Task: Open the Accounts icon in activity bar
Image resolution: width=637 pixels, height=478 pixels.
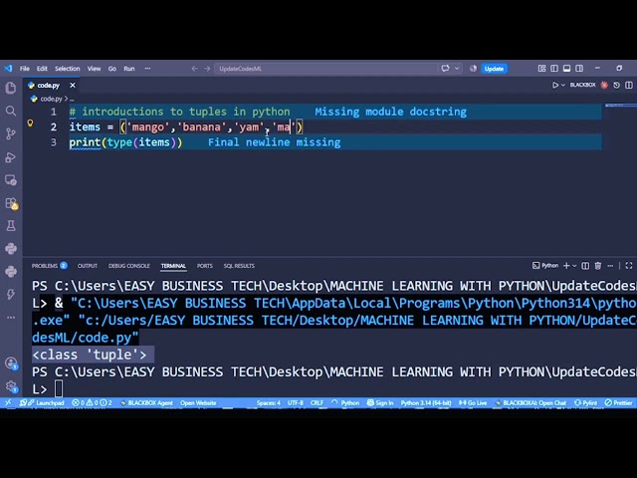Action: [11, 362]
